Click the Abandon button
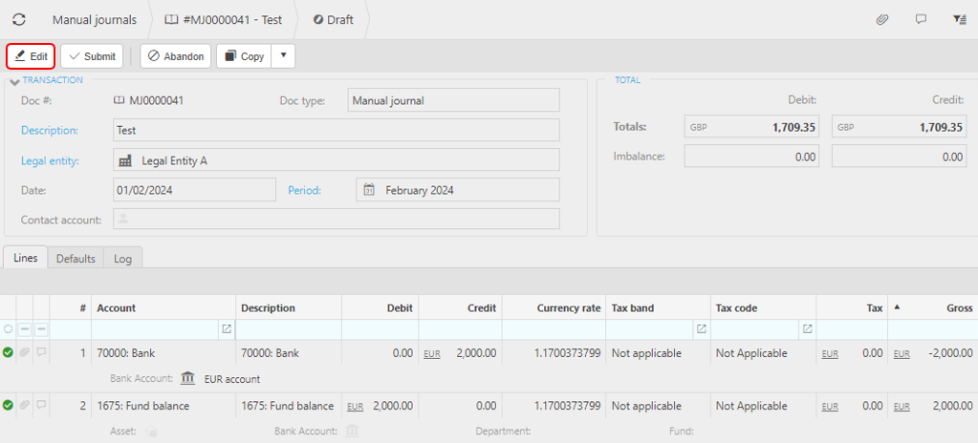The width and height of the screenshot is (978, 443). (x=176, y=56)
